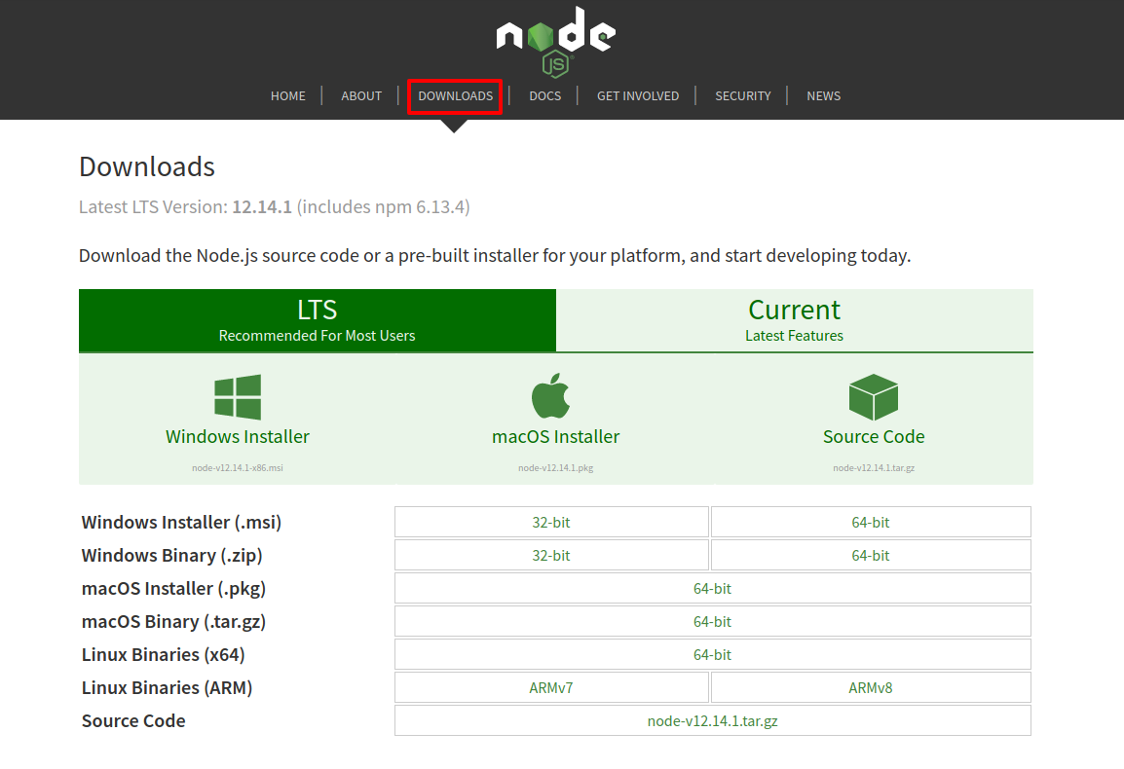
Task: Open the DOCS menu item
Action: click(x=544, y=95)
